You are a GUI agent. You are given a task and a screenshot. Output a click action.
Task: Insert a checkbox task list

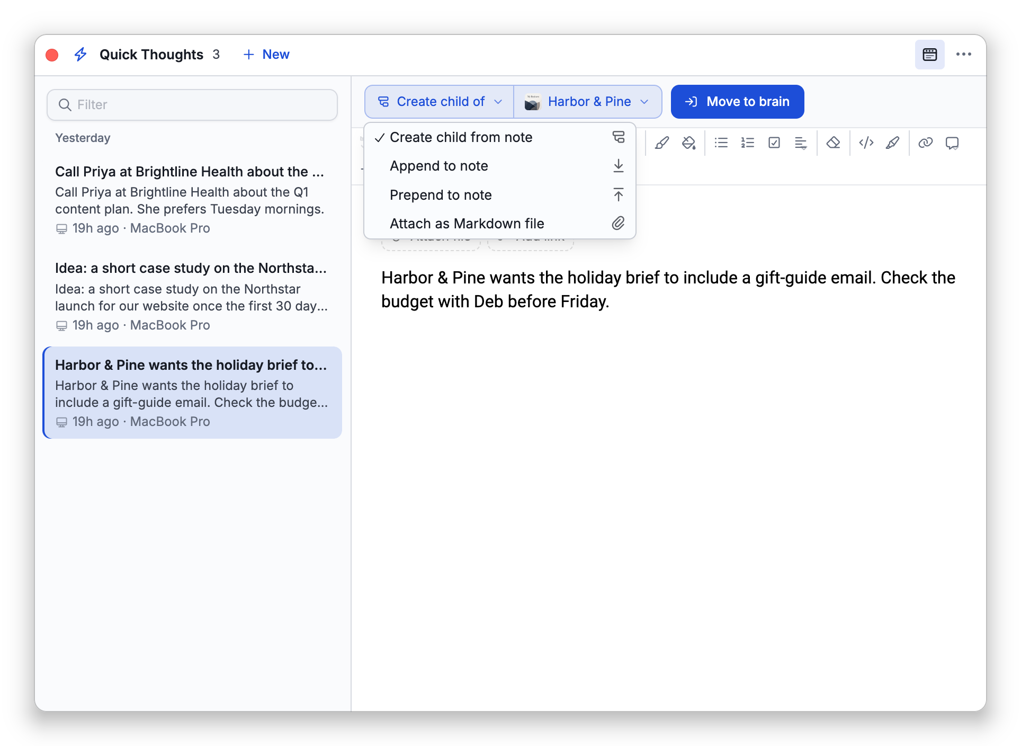pos(774,143)
